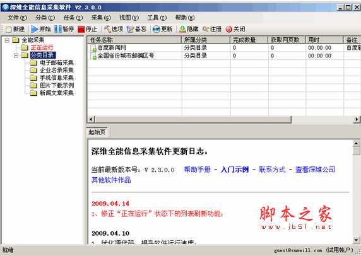The image size is (361, 256).
Task: Click 分类目录 category cell of 全国省份城市邮编区号
Action: 196,55
